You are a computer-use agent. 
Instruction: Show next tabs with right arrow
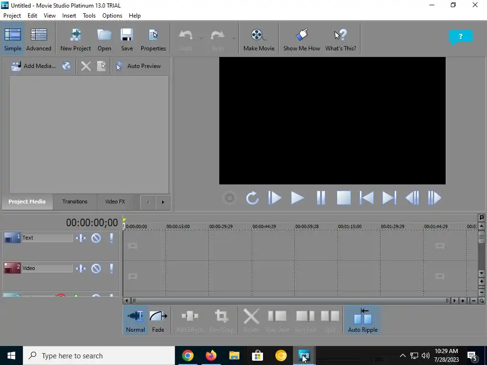163,202
